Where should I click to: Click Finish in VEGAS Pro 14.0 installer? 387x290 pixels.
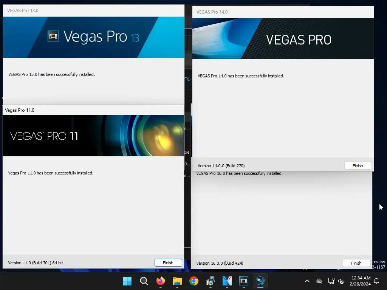pyautogui.click(x=358, y=166)
